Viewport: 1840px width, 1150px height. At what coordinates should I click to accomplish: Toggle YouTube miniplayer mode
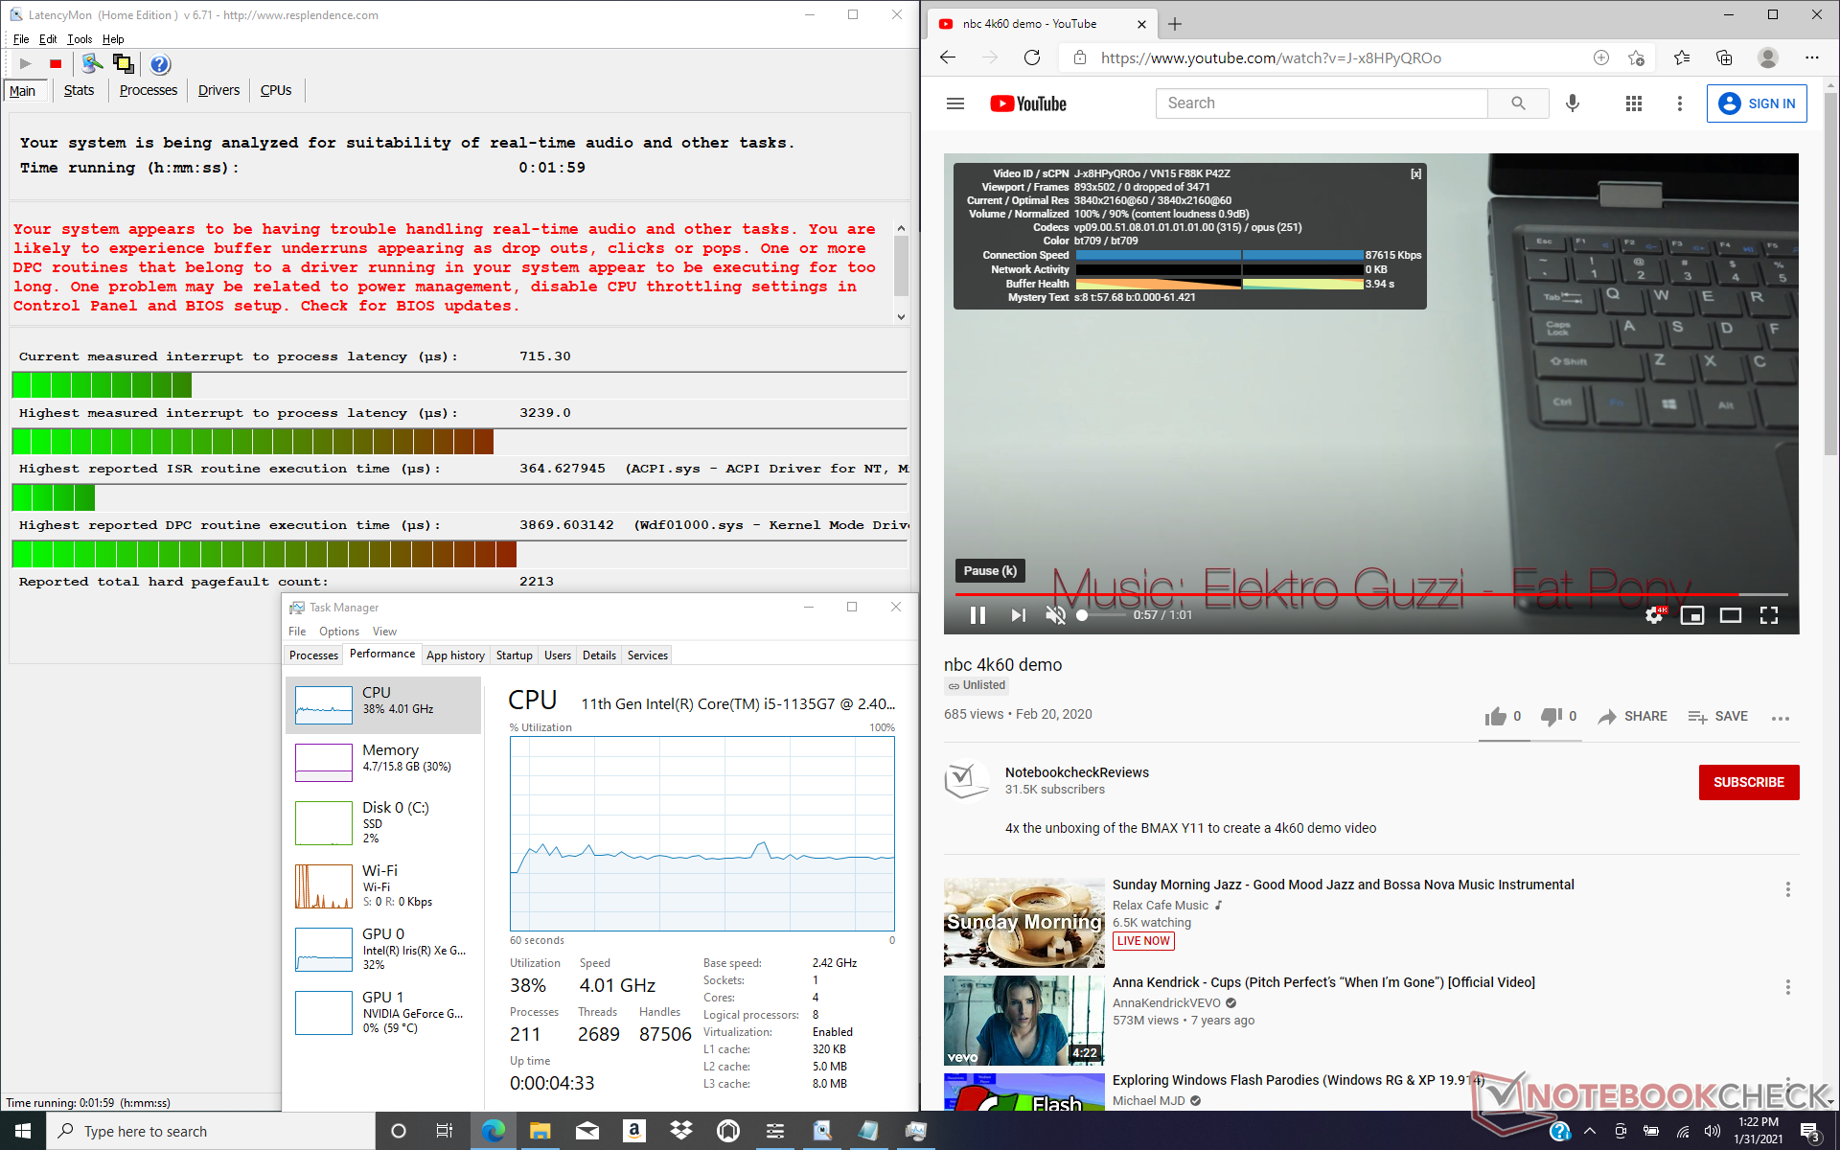[x=1692, y=615]
